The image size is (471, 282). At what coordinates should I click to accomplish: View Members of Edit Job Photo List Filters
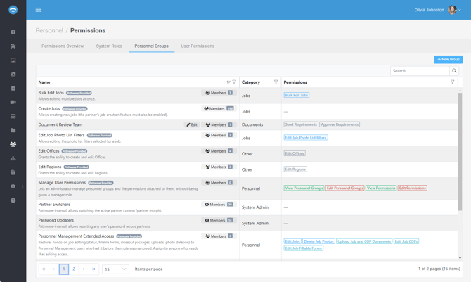(219, 135)
